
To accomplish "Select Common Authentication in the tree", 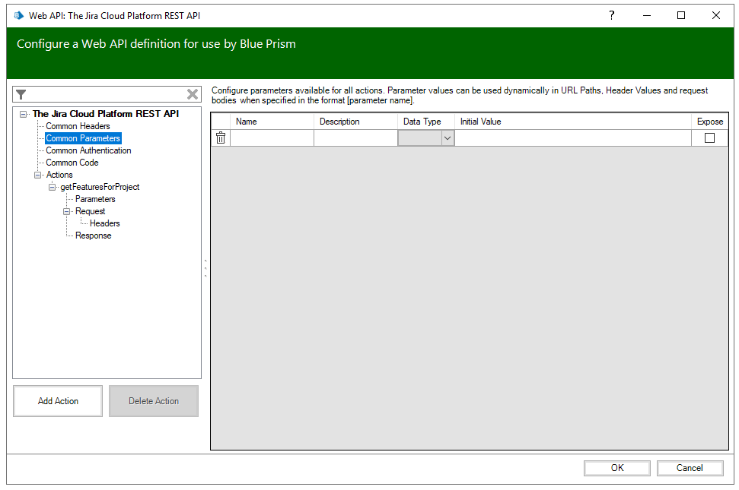I will pos(88,150).
